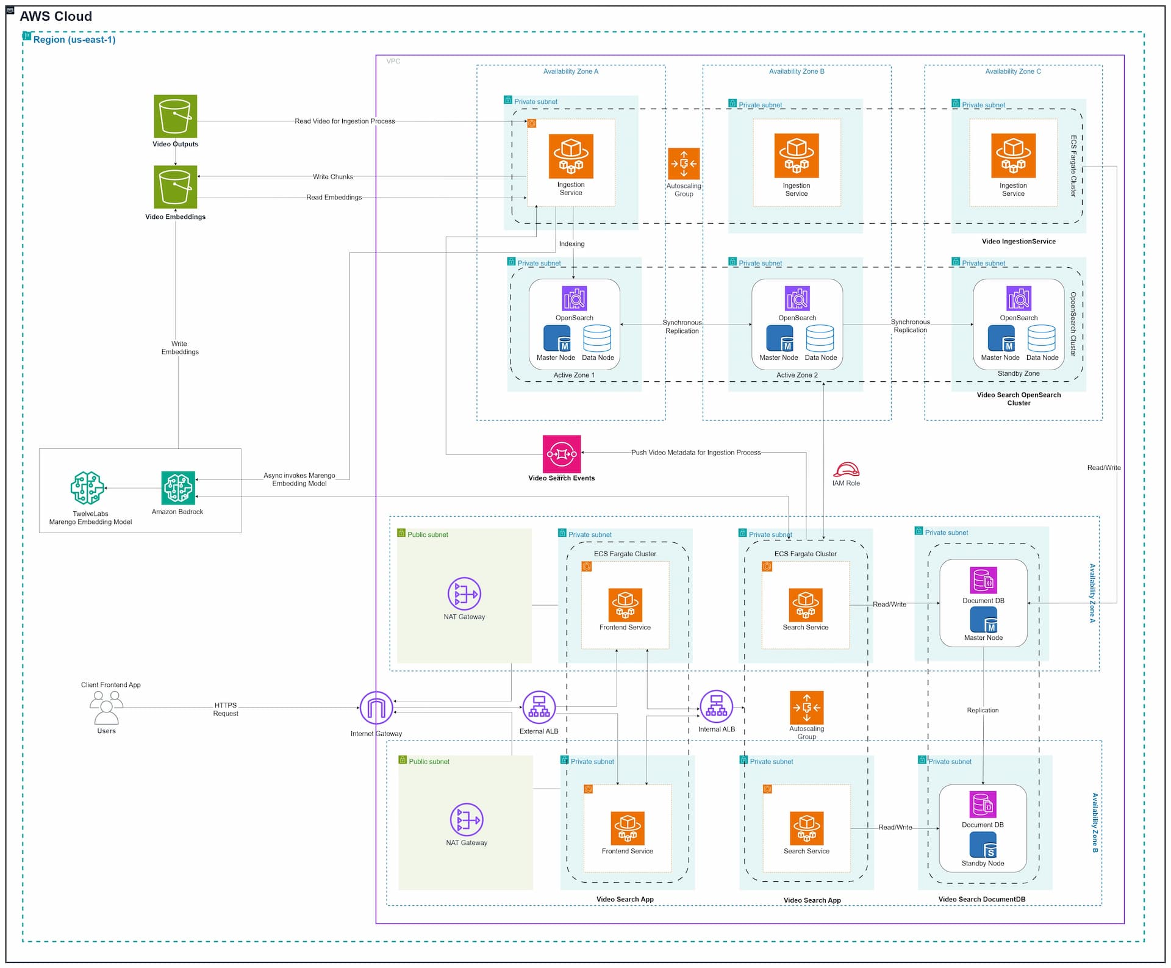Viewport: 1171px width, 968px height.
Task: Click the 'Video Search DocumentDB' caption
Action: pyautogui.click(x=982, y=899)
